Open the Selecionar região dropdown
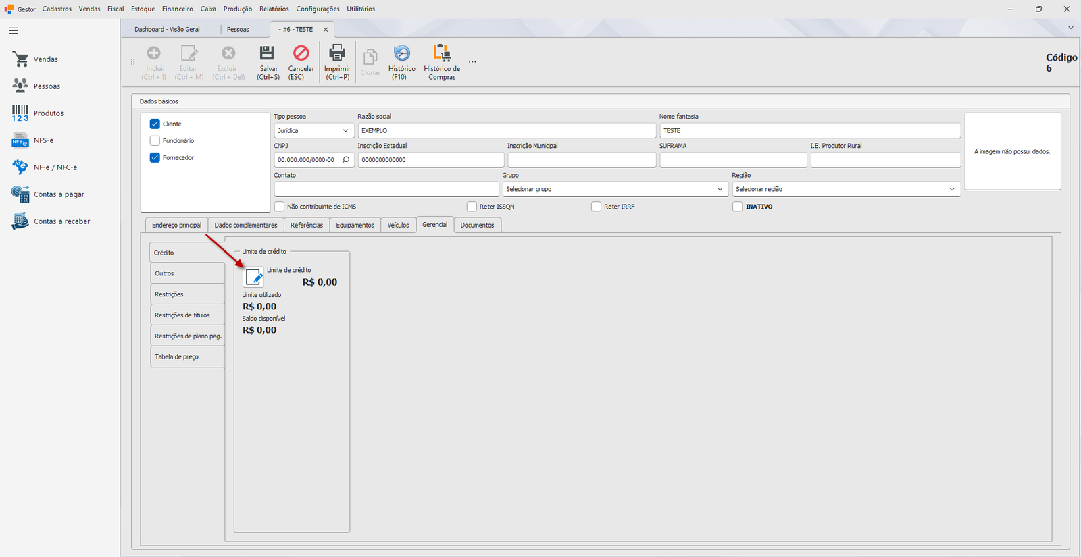1081x557 pixels. tap(847, 189)
